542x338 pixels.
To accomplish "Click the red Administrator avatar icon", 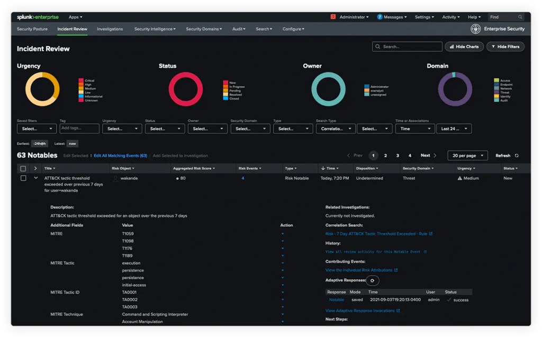I will pos(332,16).
